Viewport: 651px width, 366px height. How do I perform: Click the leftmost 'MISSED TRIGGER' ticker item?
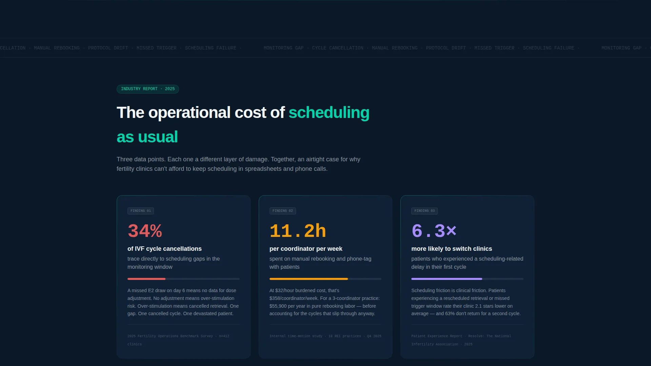[x=156, y=48]
